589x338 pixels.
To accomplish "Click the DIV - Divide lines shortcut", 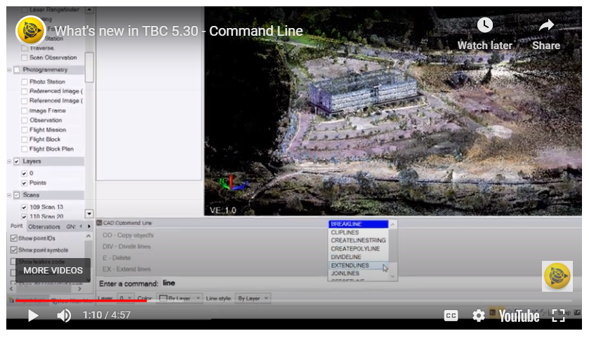I will (x=126, y=246).
